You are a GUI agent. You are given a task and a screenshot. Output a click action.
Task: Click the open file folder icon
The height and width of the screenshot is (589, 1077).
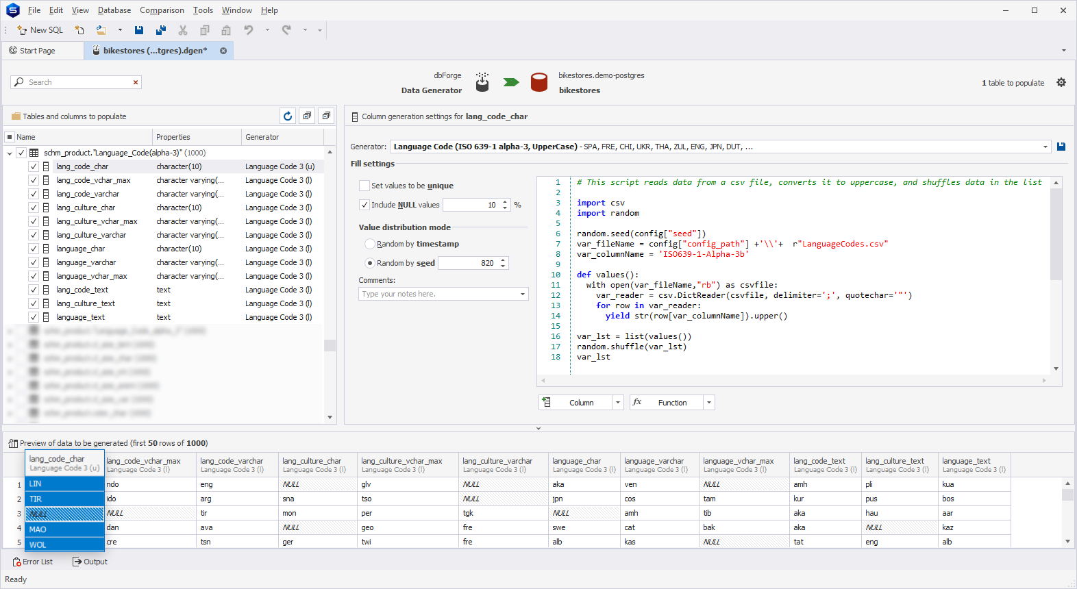(x=101, y=30)
